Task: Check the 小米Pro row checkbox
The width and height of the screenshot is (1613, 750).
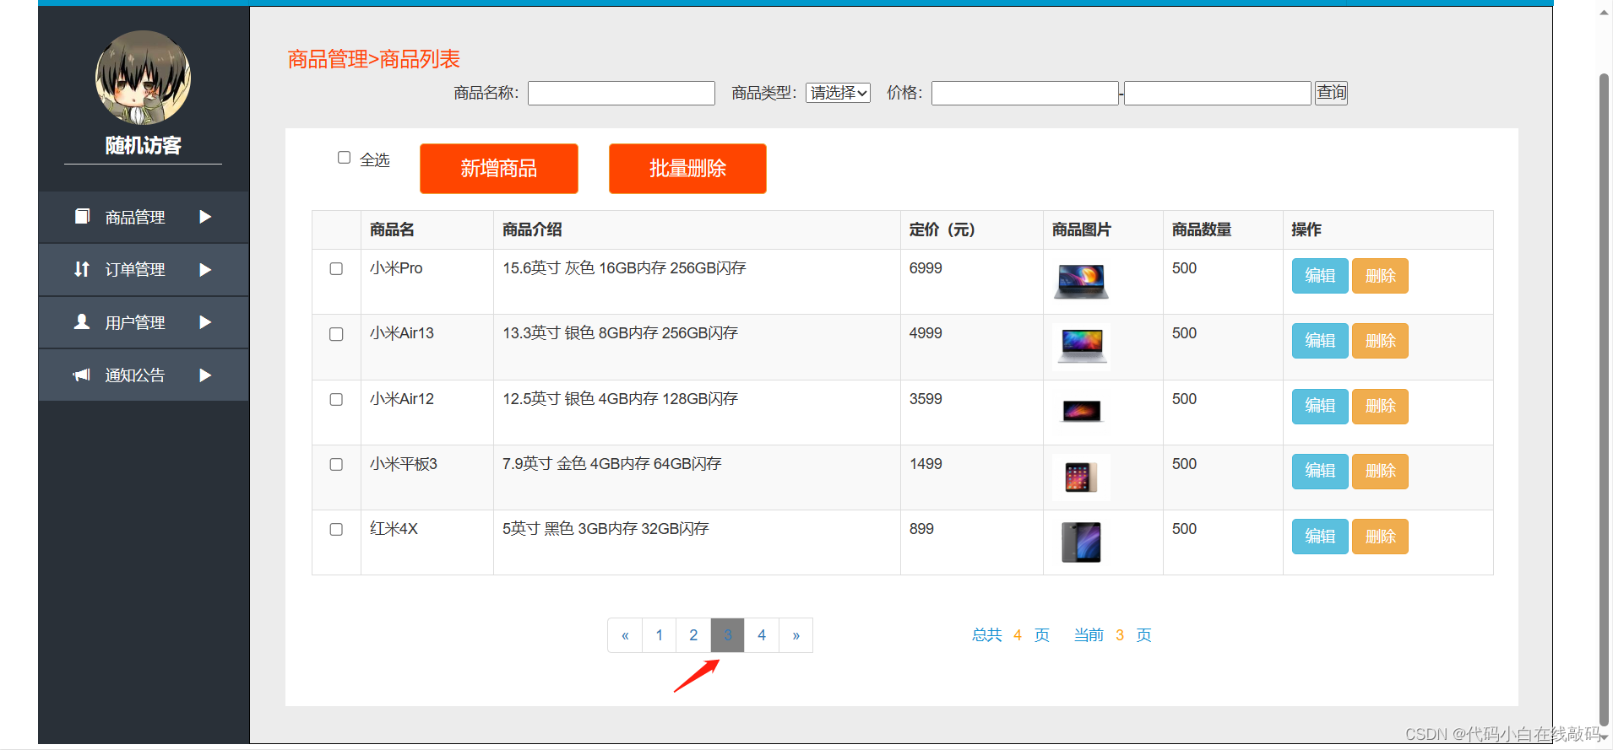Action: (336, 269)
